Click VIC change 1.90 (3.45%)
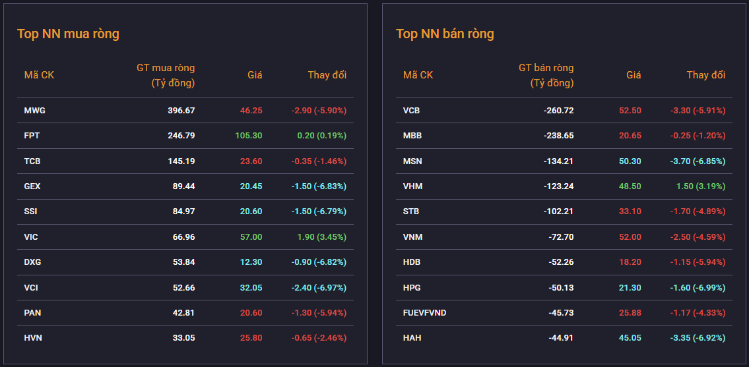This screenshot has width=749, height=367. 321,237
